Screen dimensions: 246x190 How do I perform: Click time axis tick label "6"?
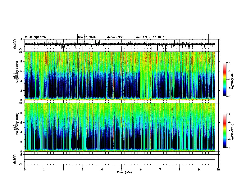141,170
